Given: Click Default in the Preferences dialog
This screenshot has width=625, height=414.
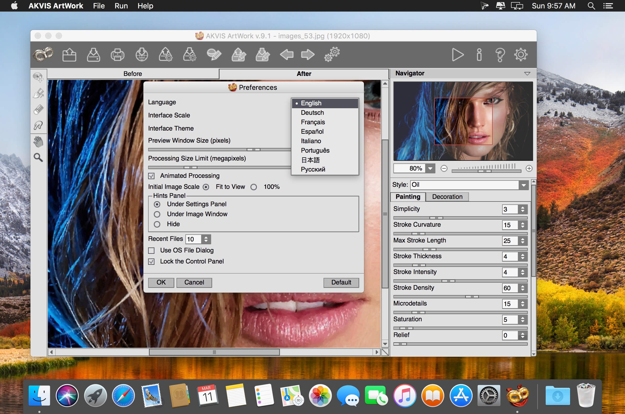Looking at the screenshot, I should 341,282.
